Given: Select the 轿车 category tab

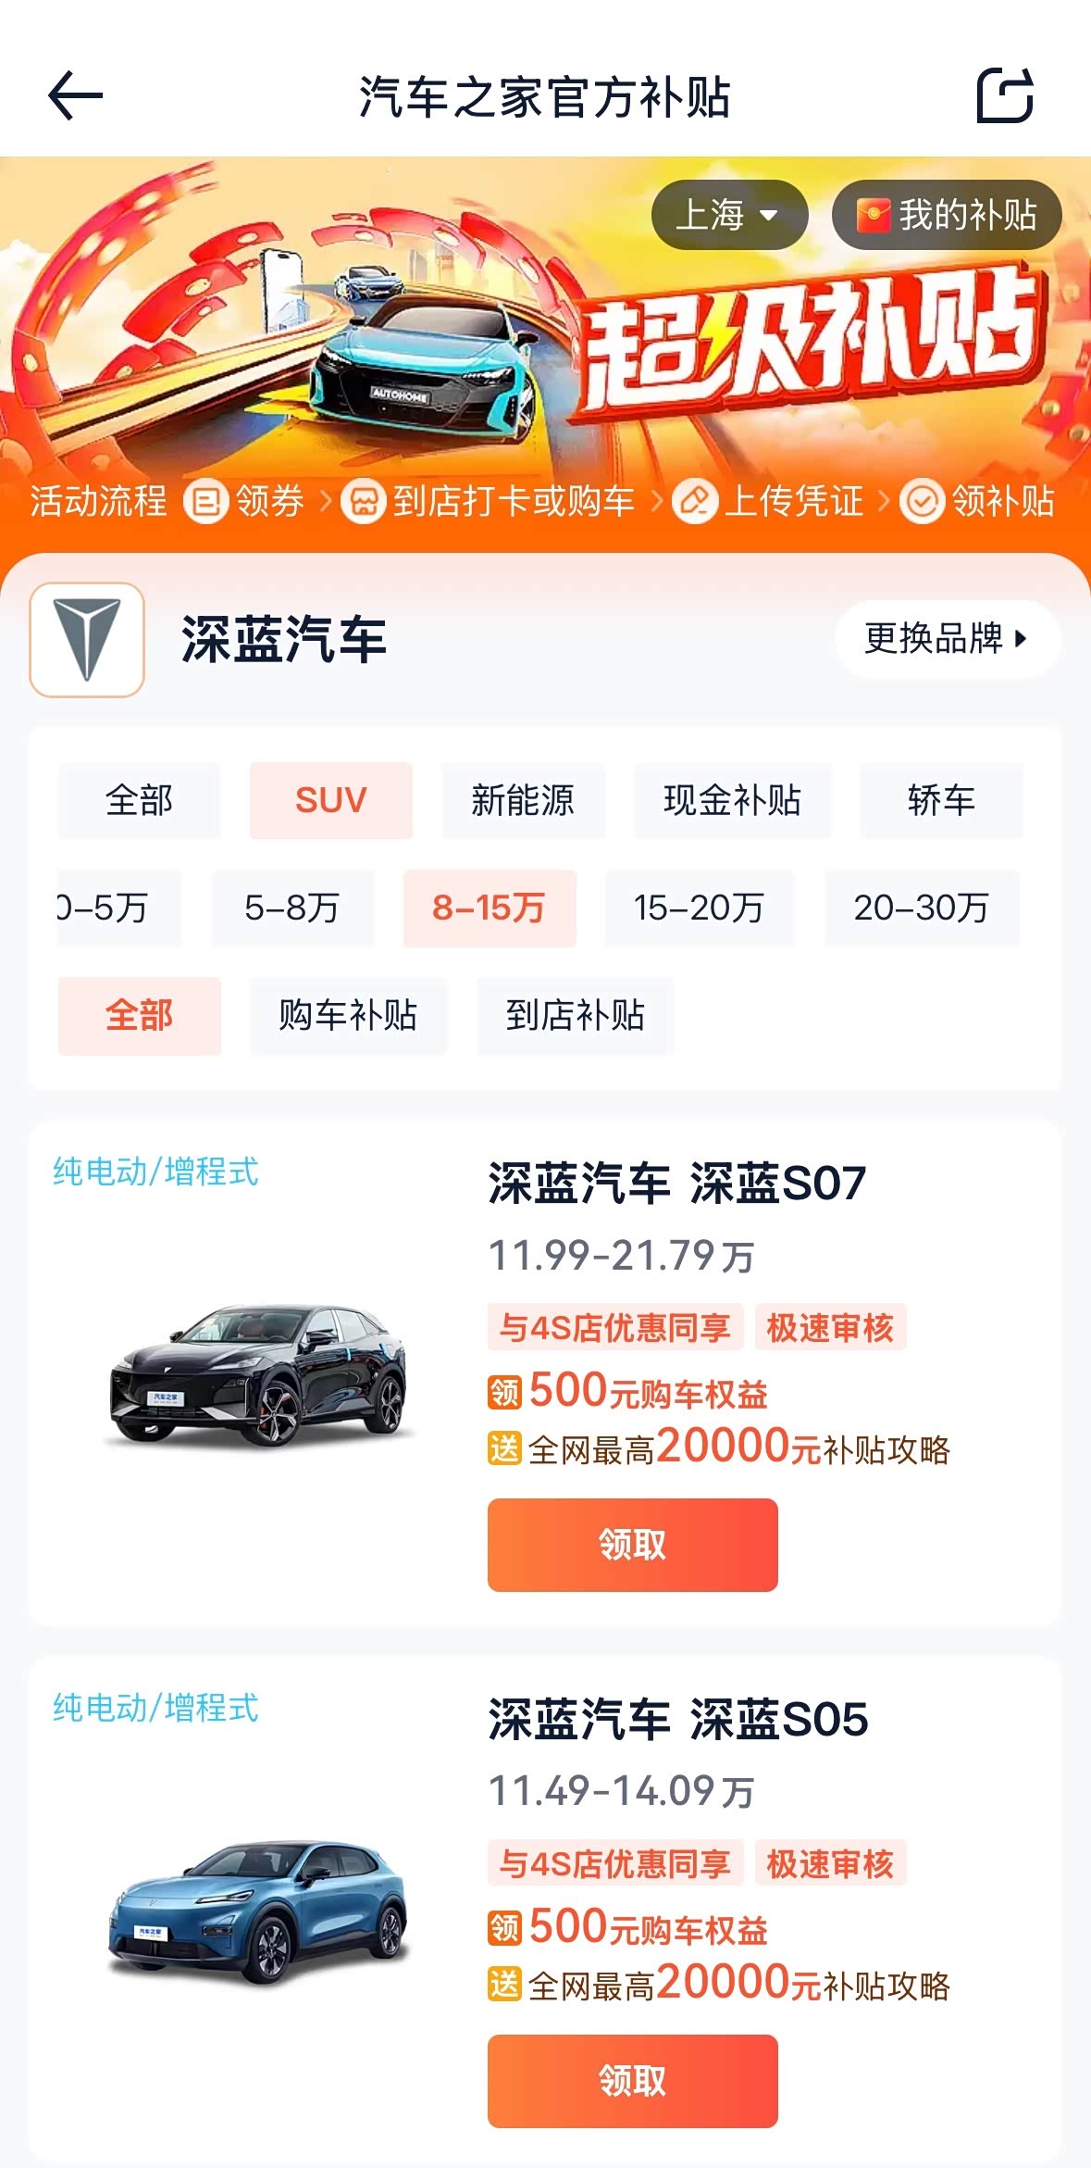Looking at the screenshot, I should [x=941, y=801].
